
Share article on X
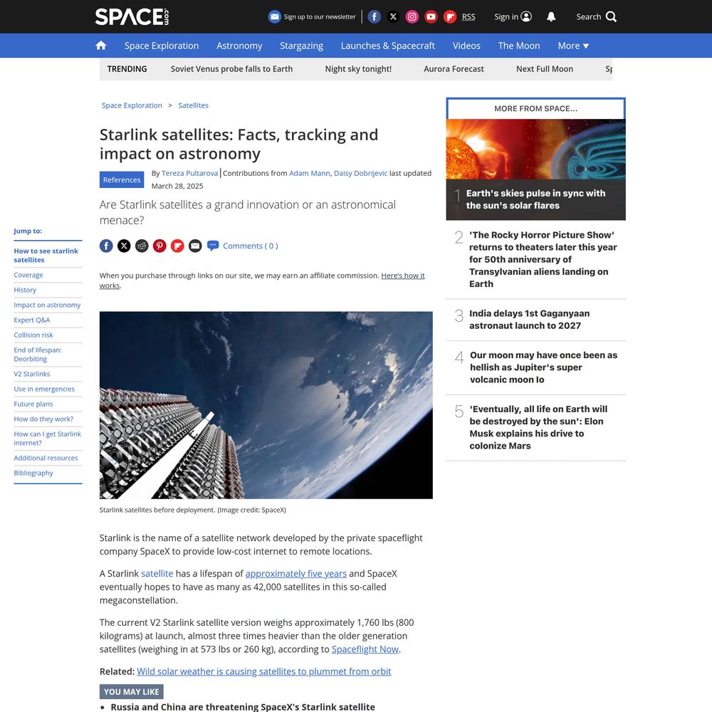point(124,246)
